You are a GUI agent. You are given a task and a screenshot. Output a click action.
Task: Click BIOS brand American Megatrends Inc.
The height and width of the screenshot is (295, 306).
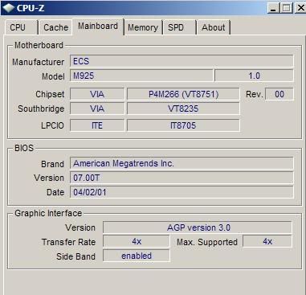click(x=182, y=163)
